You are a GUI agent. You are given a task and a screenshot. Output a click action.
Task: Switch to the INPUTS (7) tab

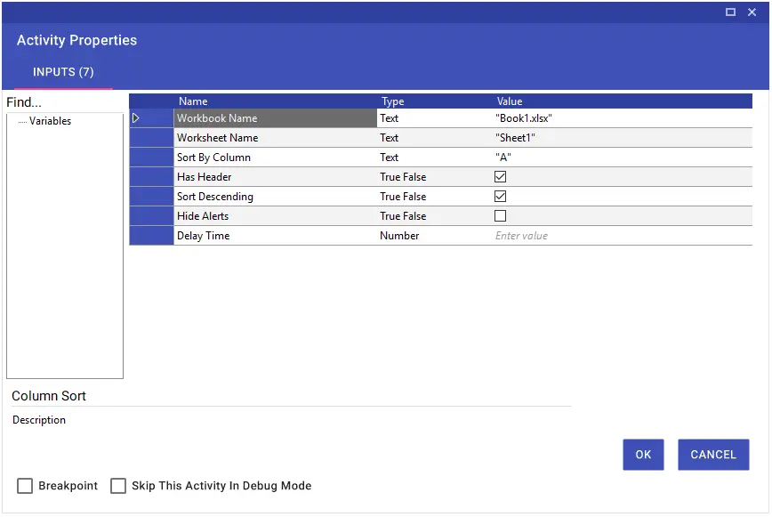(63, 72)
